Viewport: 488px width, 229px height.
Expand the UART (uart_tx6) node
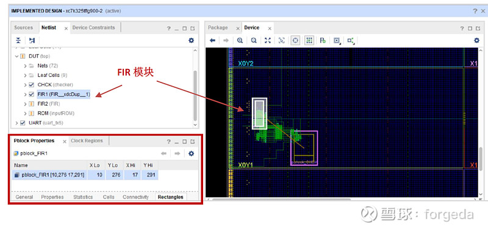click(17, 123)
